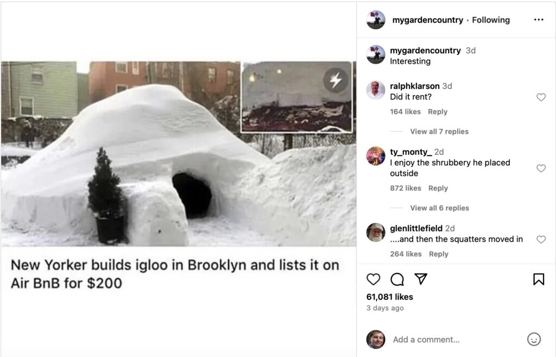The image size is (556, 357).
Task: Open the comment bubble icon
Action: click(397, 279)
